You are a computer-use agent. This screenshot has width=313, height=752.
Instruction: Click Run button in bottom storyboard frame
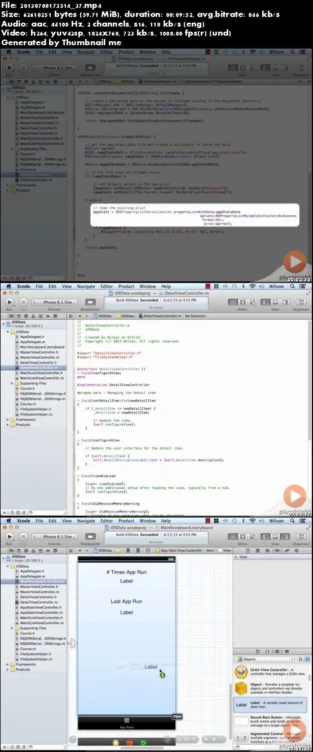tap(8, 536)
